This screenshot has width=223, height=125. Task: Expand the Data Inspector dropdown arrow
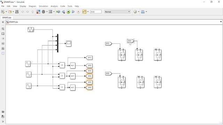88,11
